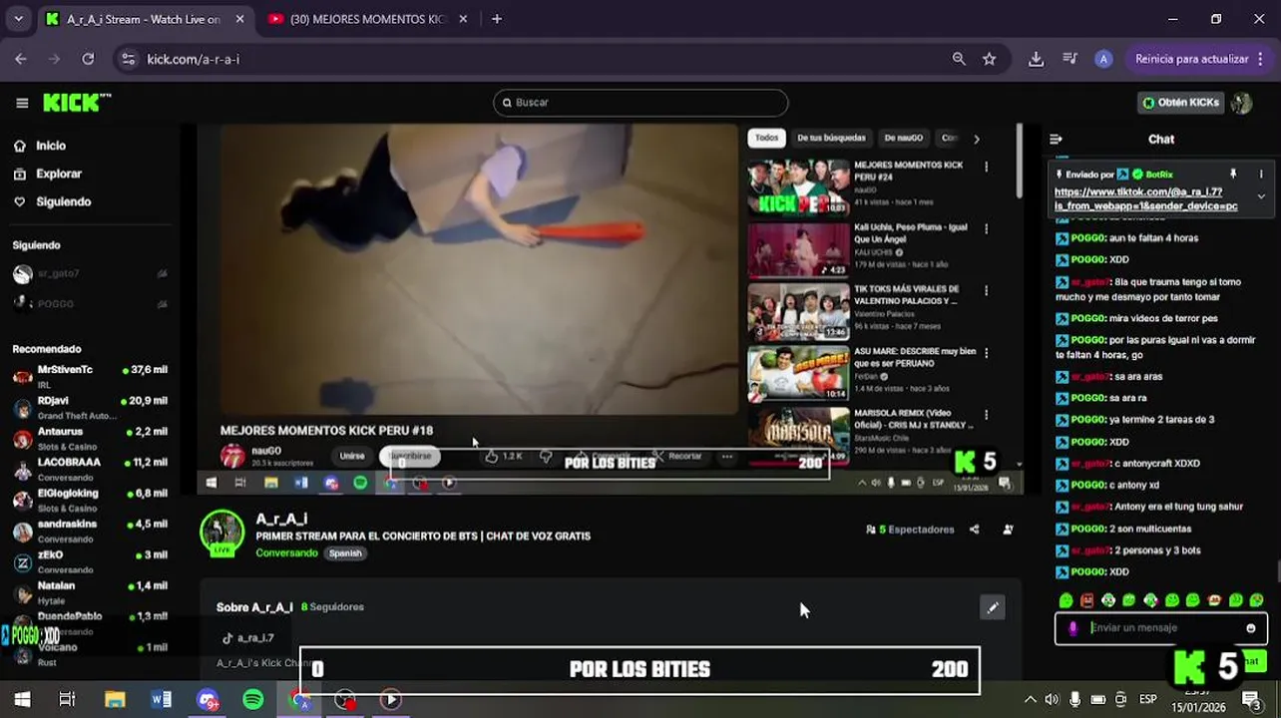
Task: Open pinned message three-dot options
Action: coord(1261,175)
